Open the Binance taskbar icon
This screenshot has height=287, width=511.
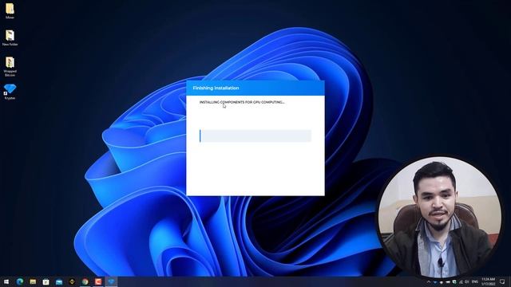(x=72, y=281)
